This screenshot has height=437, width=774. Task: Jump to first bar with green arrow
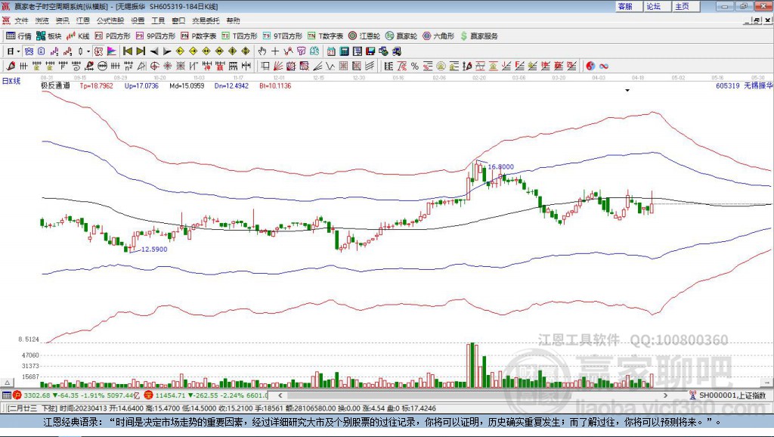[127, 51]
